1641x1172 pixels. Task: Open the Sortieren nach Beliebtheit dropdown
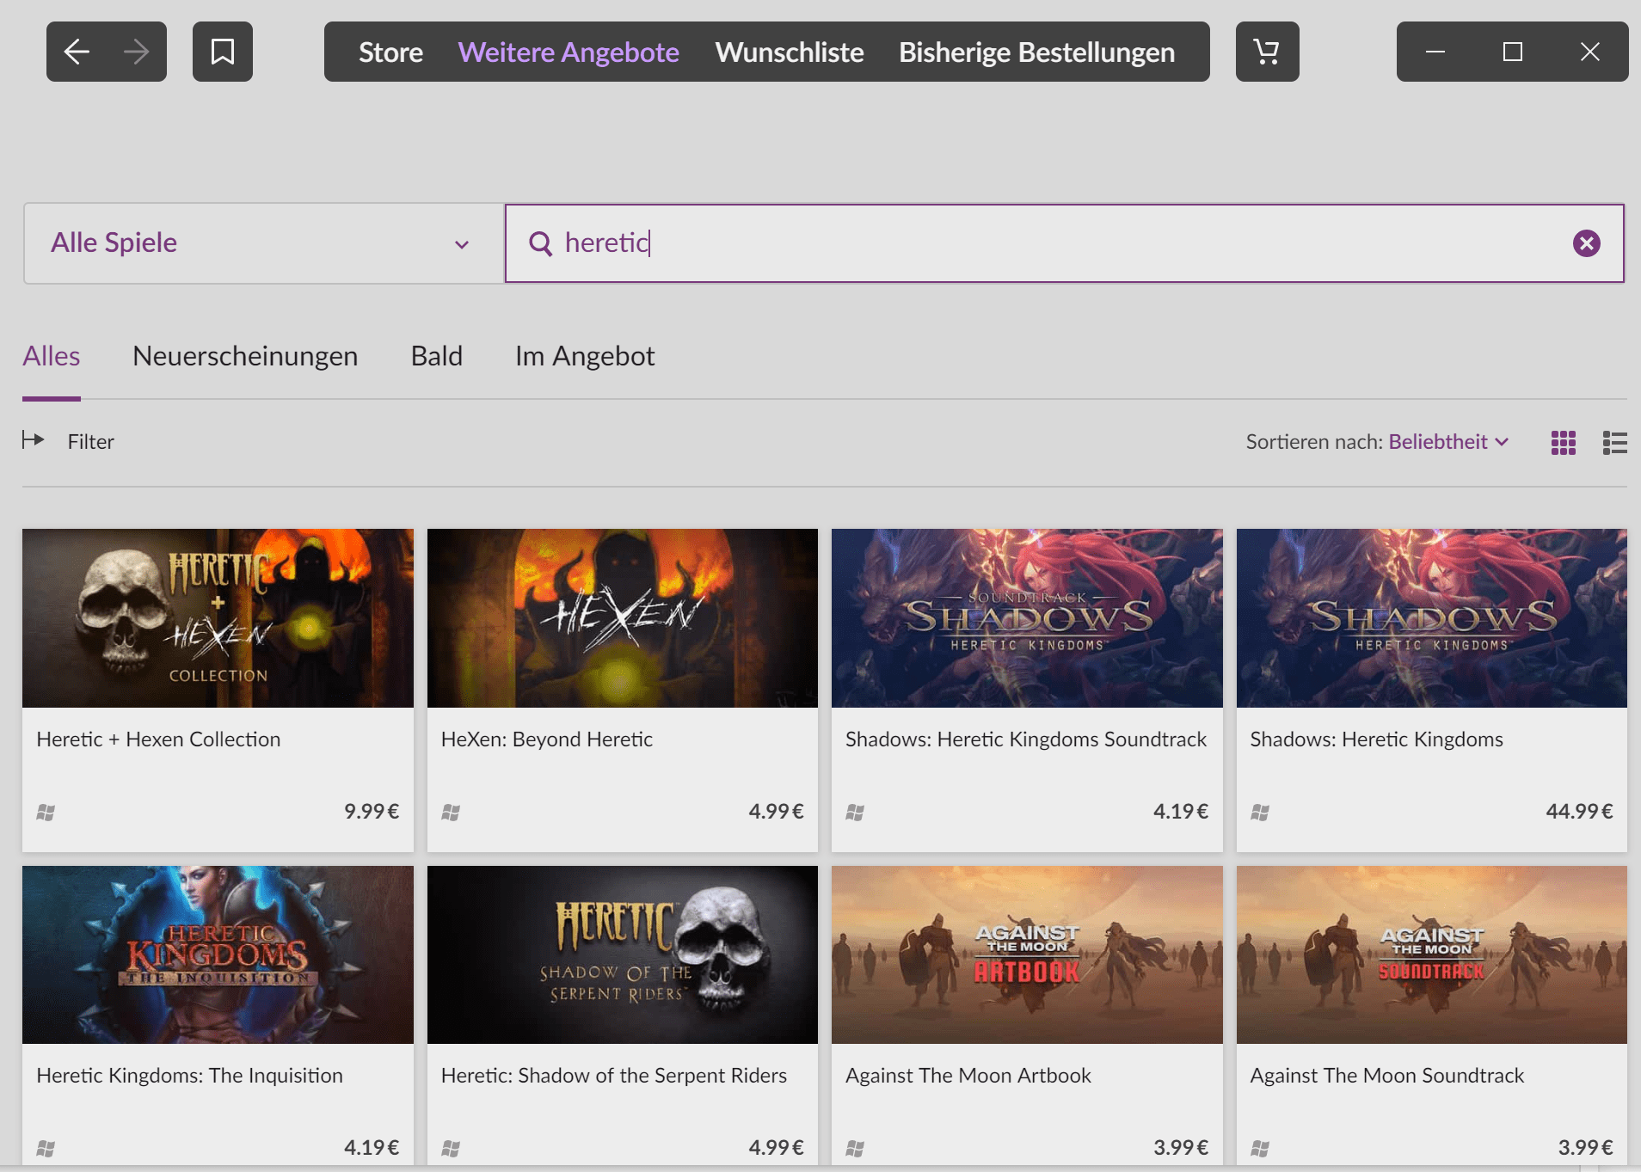coord(1448,442)
